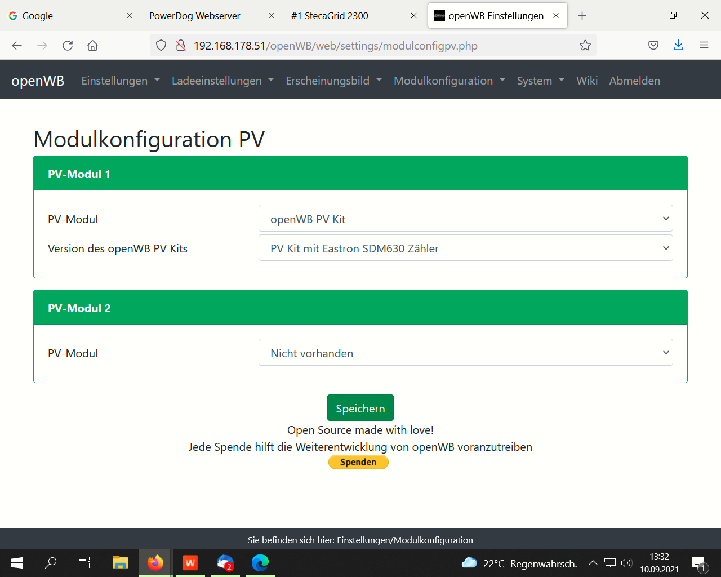Open a new browser tab

tap(582, 16)
